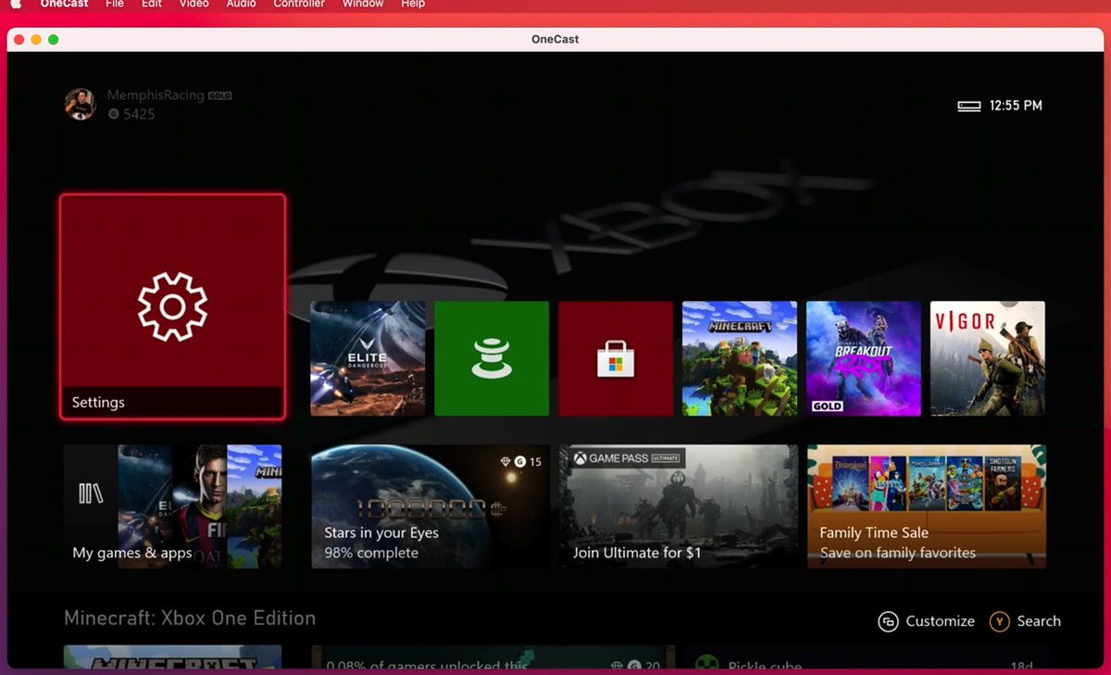Viewport: 1111px width, 675px height.
Task: Open the Stars in your Eyes achievement card
Action: [431, 506]
